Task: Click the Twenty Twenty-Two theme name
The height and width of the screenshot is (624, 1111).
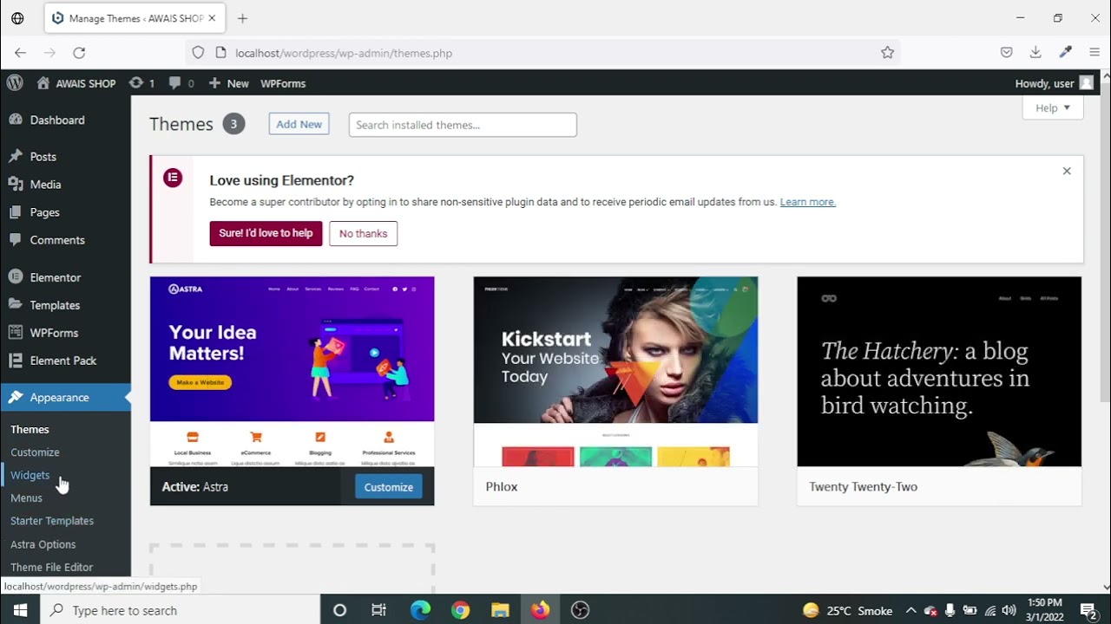Action: tap(863, 487)
